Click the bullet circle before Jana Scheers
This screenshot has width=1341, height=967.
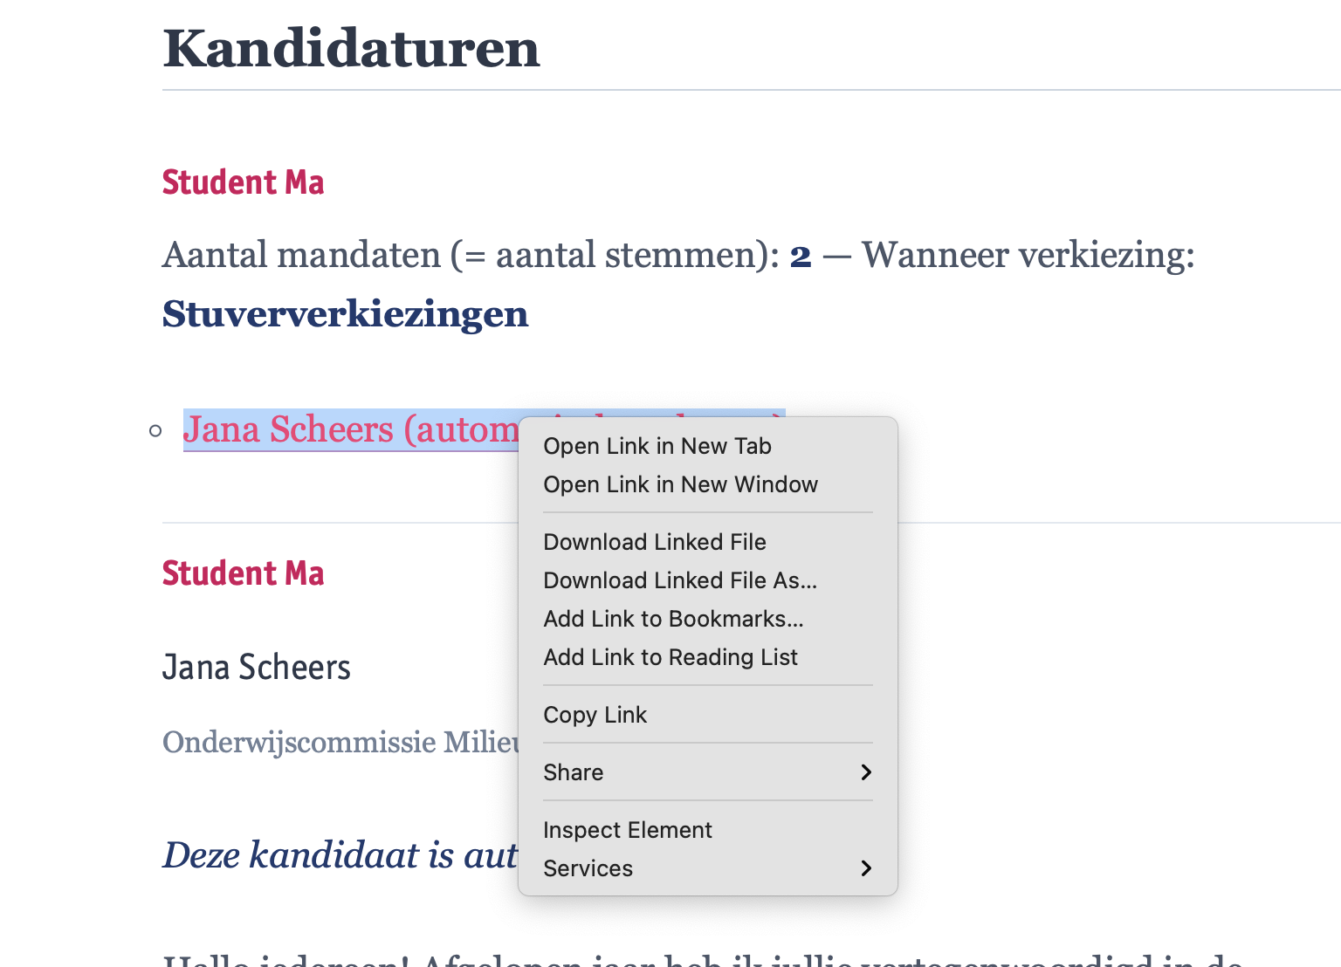pyautogui.click(x=155, y=430)
